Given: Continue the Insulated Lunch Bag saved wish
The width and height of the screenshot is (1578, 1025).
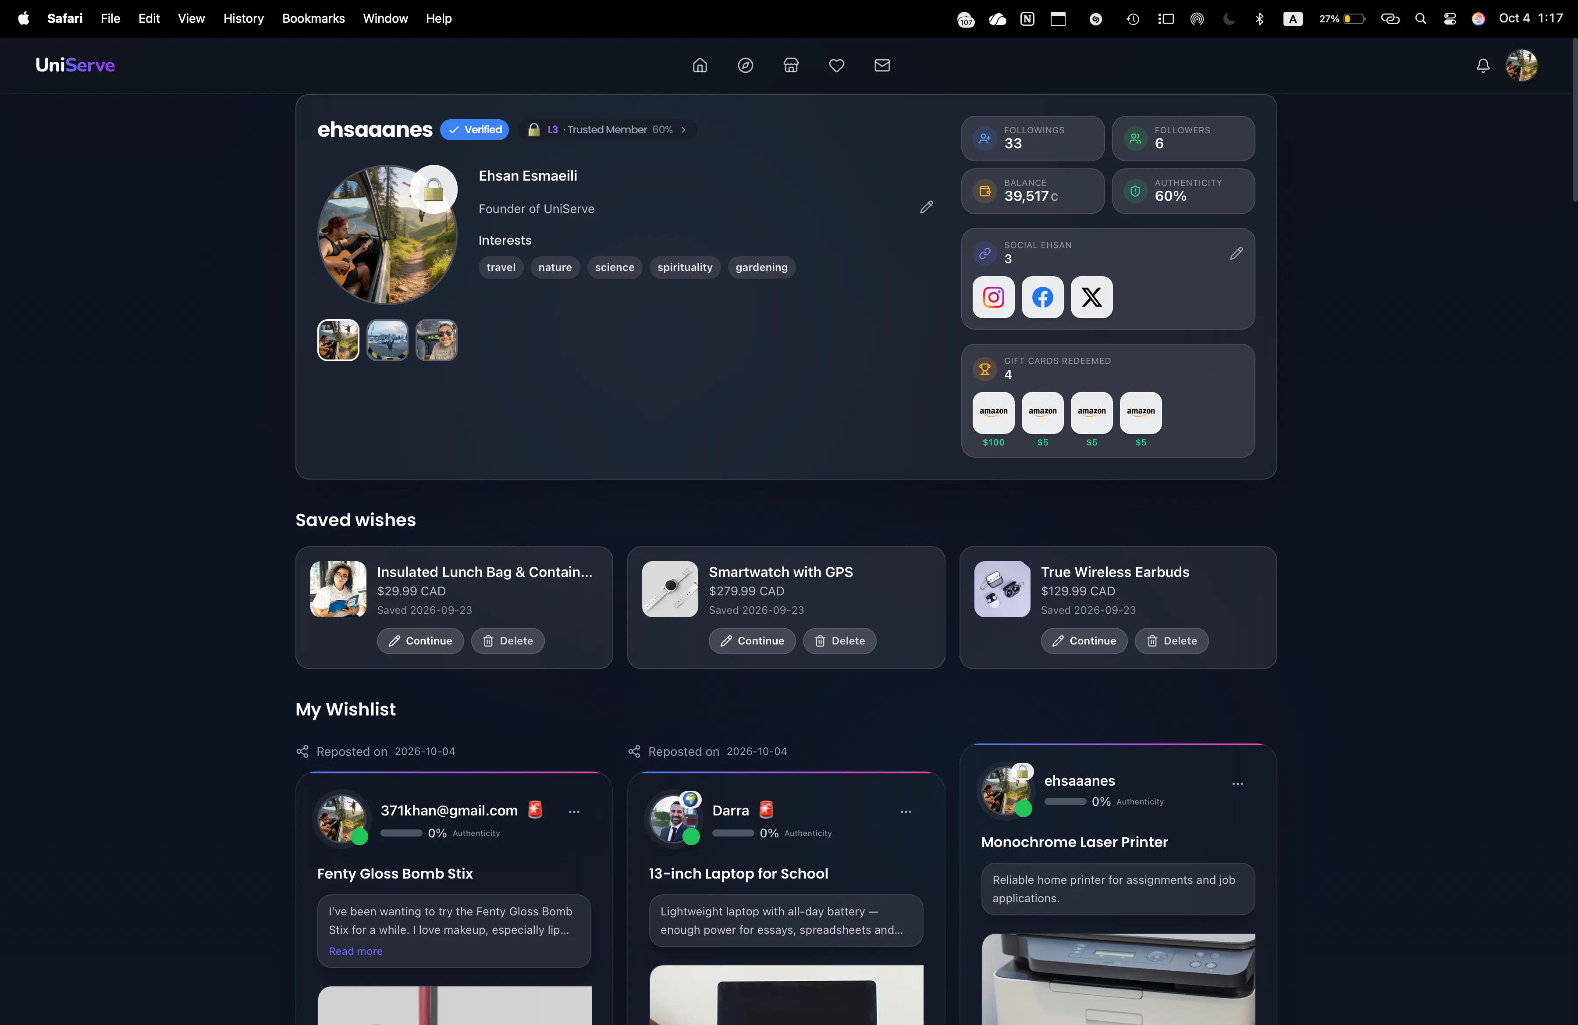Looking at the screenshot, I should (420, 641).
